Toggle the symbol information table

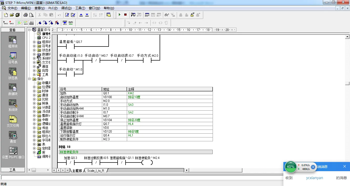pos(32,23)
